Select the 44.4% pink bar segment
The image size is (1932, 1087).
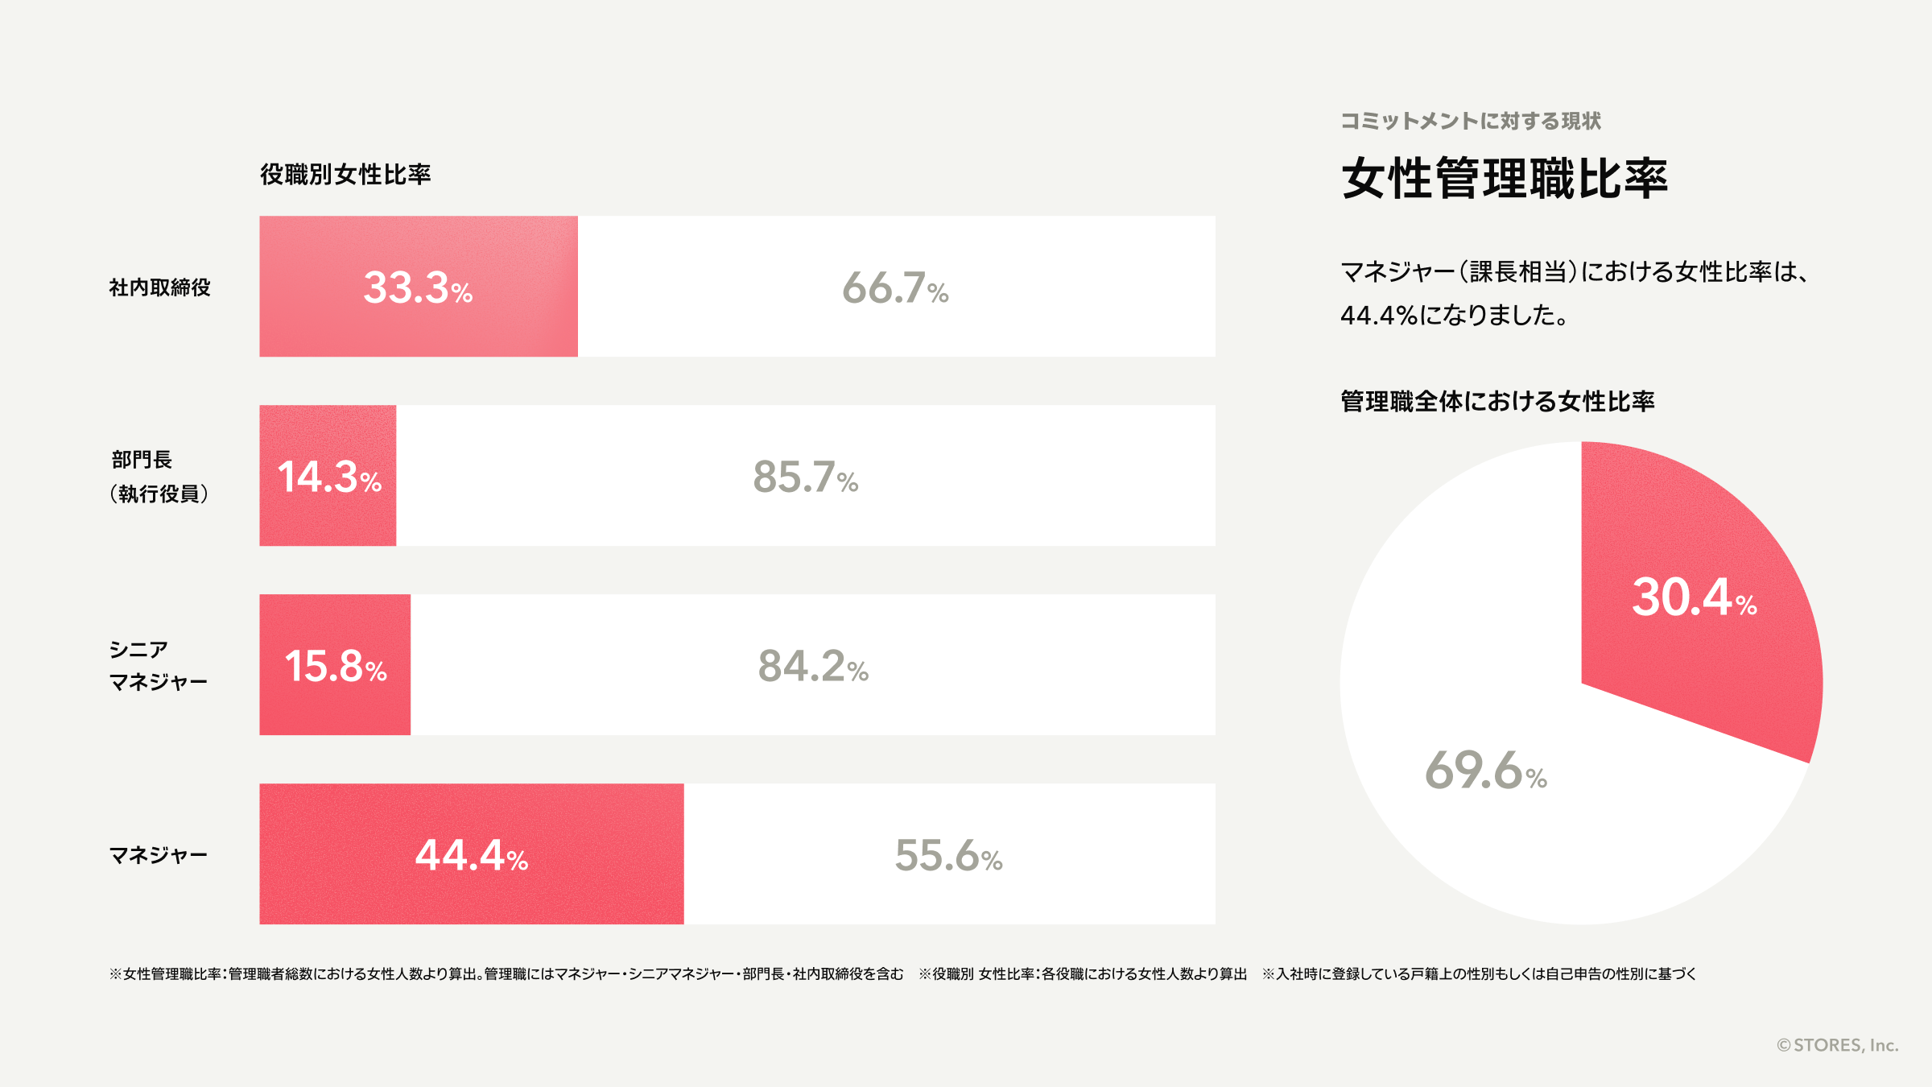[x=471, y=854]
